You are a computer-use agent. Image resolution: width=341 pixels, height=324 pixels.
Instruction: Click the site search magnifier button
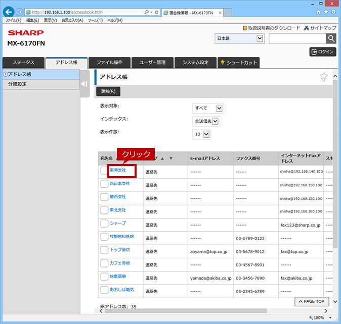click(331, 38)
